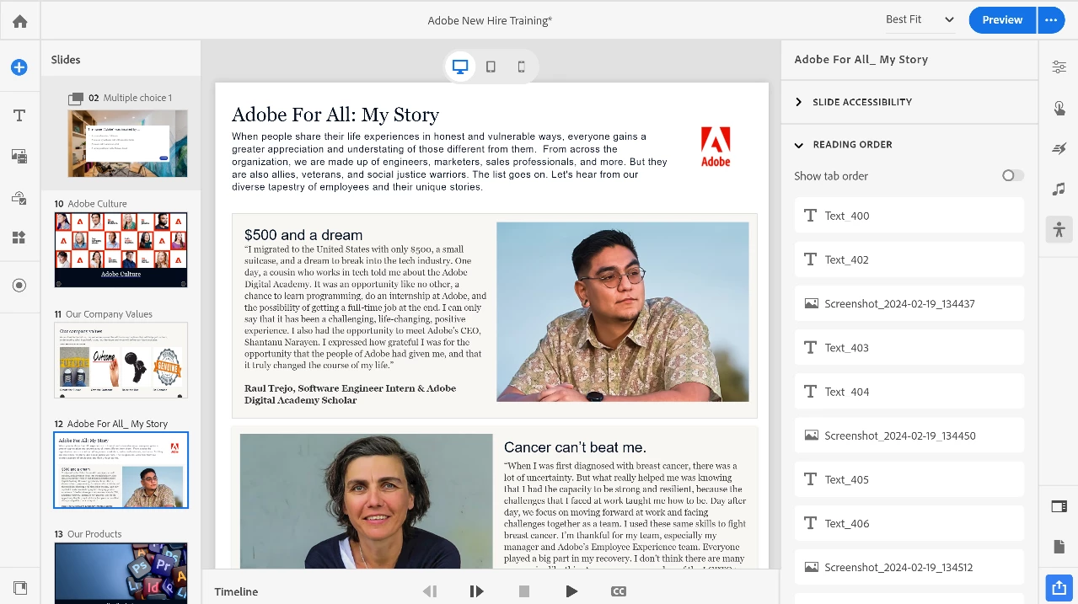Image resolution: width=1078 pixels, height=604 pixels.
Task: Select the Multiple choice 1 slide thumbnail
Action: tap(127, 143)
